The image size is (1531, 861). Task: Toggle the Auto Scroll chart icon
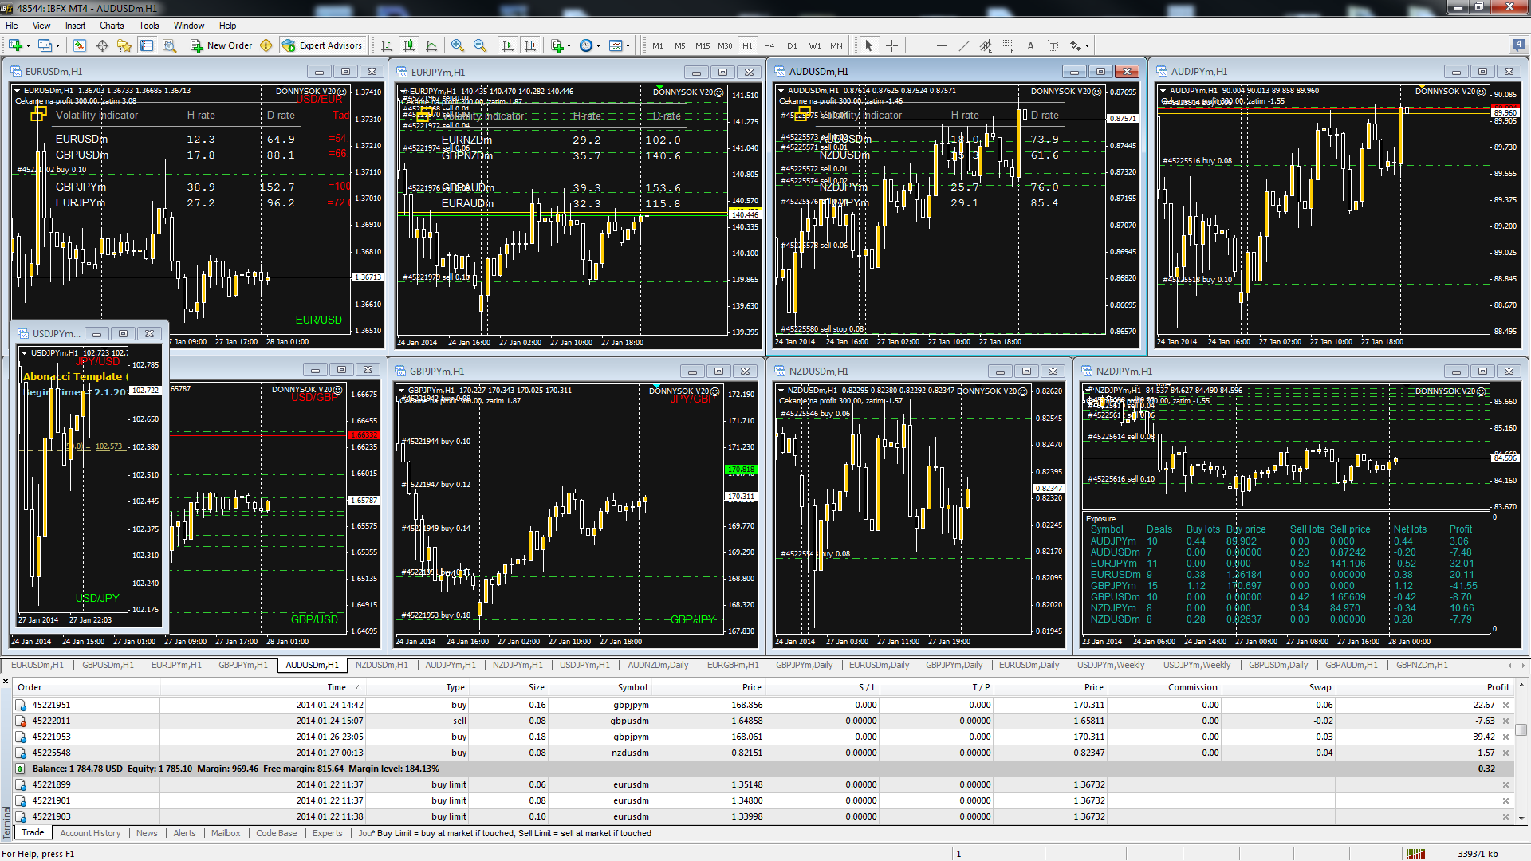pyautogui.click(x=508, y=45)
